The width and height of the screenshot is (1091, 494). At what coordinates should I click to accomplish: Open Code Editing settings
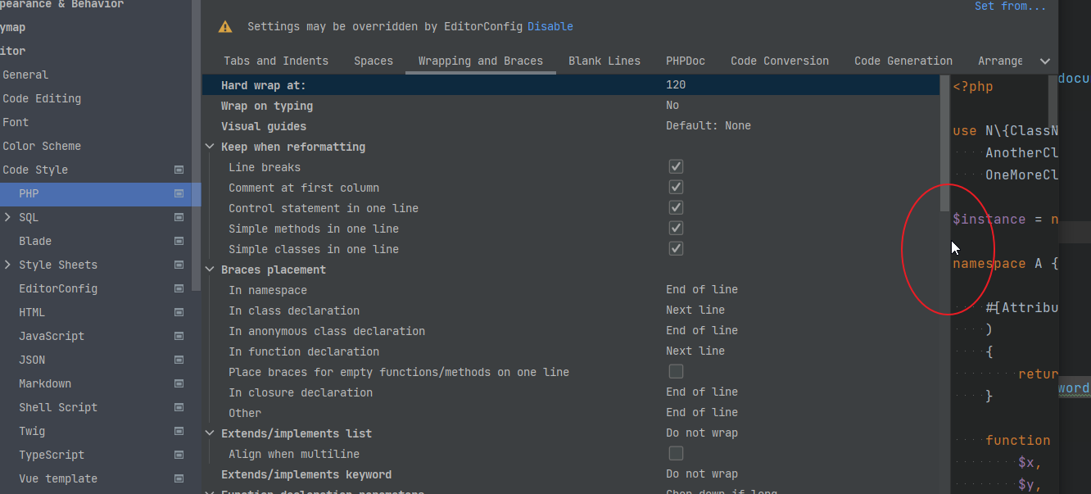coord(42,98)
